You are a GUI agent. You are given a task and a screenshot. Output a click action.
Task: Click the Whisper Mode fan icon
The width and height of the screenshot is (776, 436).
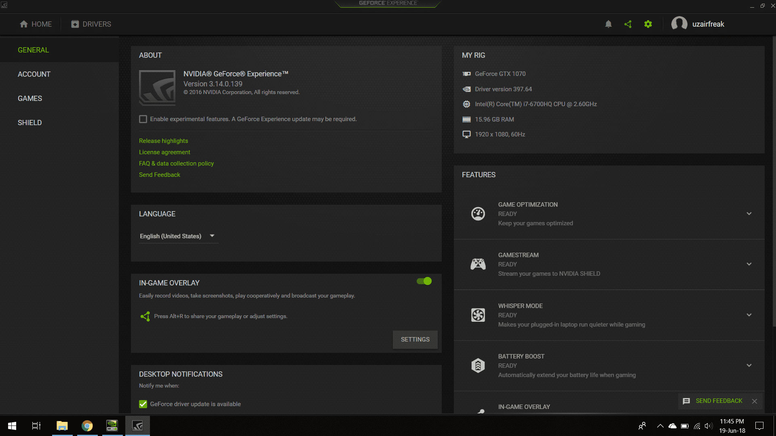tap(478, 315)
